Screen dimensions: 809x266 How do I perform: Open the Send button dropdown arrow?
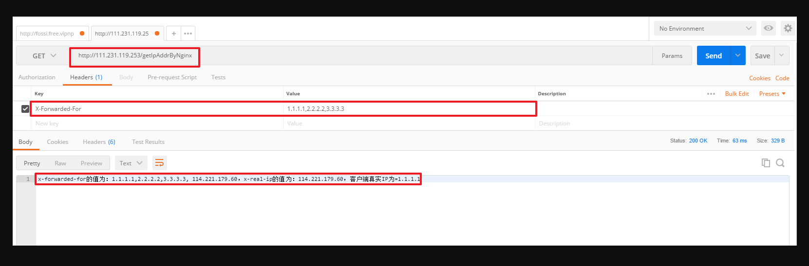(738, 55)
